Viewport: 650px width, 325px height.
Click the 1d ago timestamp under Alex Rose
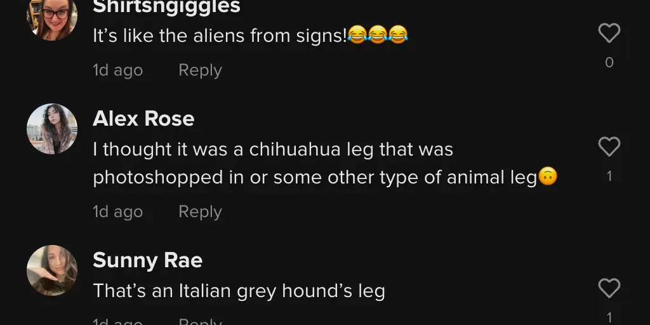(117, 212)
